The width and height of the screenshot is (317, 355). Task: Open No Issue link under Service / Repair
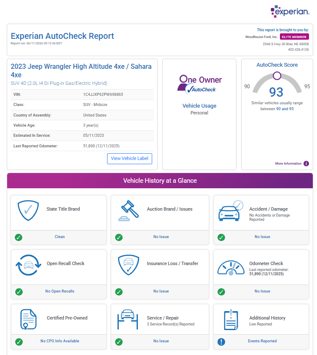point(161,341)
